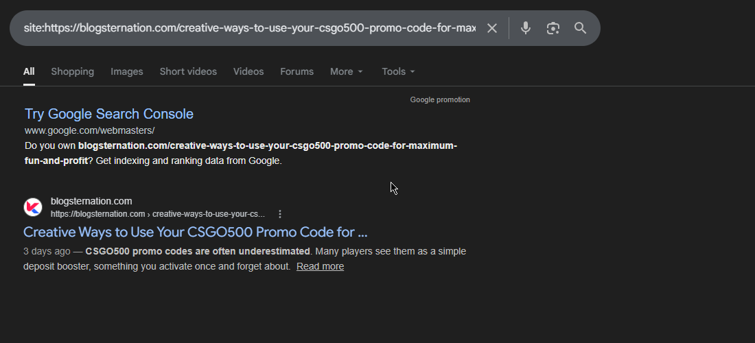Switch to the Shopping tab
The height and width of the screenshot is (343, 755).
pos(72,71)
